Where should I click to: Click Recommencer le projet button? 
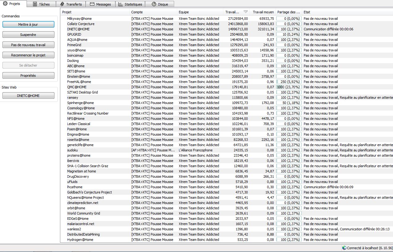tap(28, 55)
